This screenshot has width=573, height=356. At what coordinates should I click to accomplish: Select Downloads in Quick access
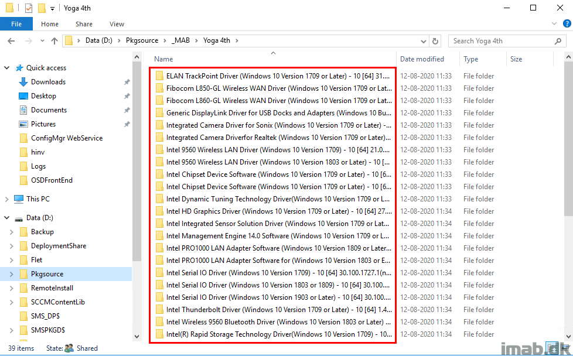[x=48, y=82]
